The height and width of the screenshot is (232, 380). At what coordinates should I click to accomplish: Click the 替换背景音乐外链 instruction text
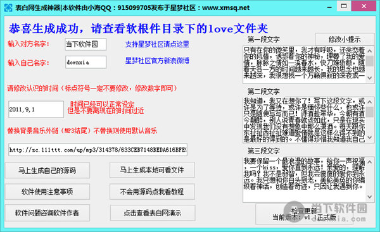[82, 131]
